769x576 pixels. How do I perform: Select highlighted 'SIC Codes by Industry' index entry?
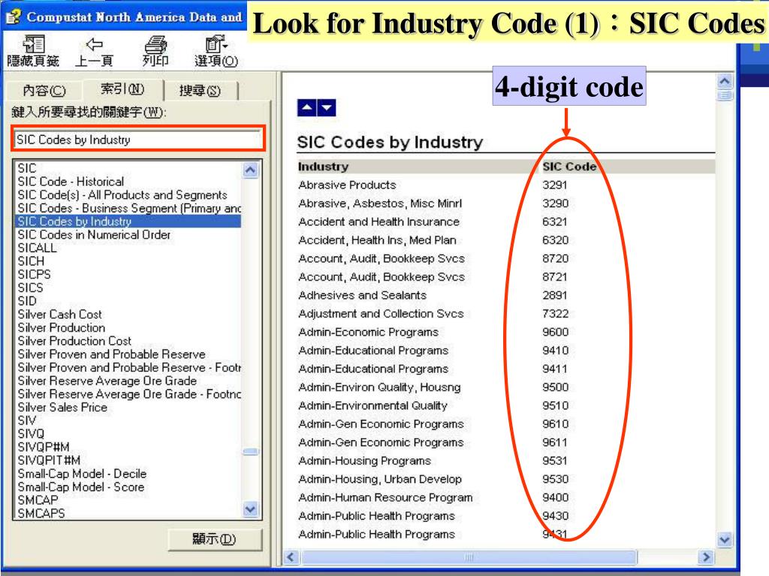[x=128, y=221]
